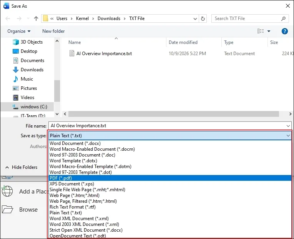Choose Word Macro-Enabled Document (*.docm)

click(x=170, y=149)
